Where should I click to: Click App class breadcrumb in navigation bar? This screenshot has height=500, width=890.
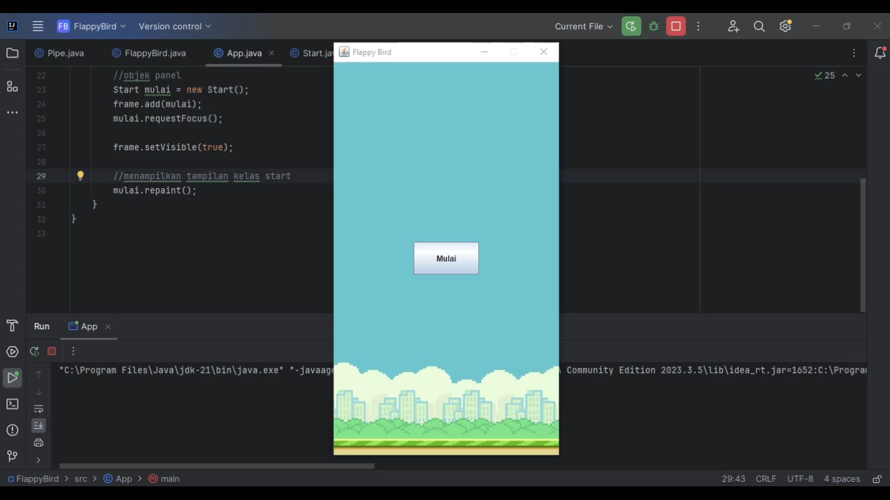[x=118, y=479]
